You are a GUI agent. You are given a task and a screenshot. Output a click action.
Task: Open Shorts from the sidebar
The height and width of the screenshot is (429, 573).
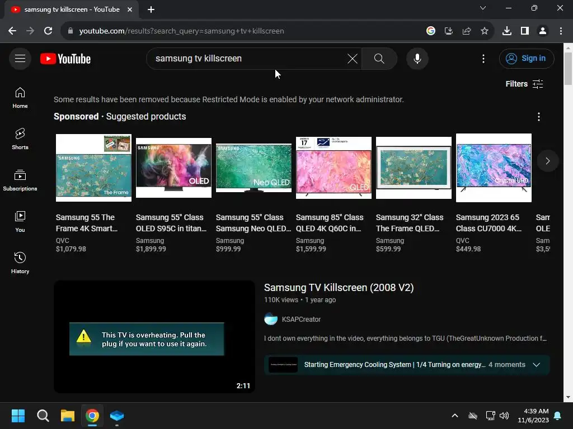click(x=20, y=139)
